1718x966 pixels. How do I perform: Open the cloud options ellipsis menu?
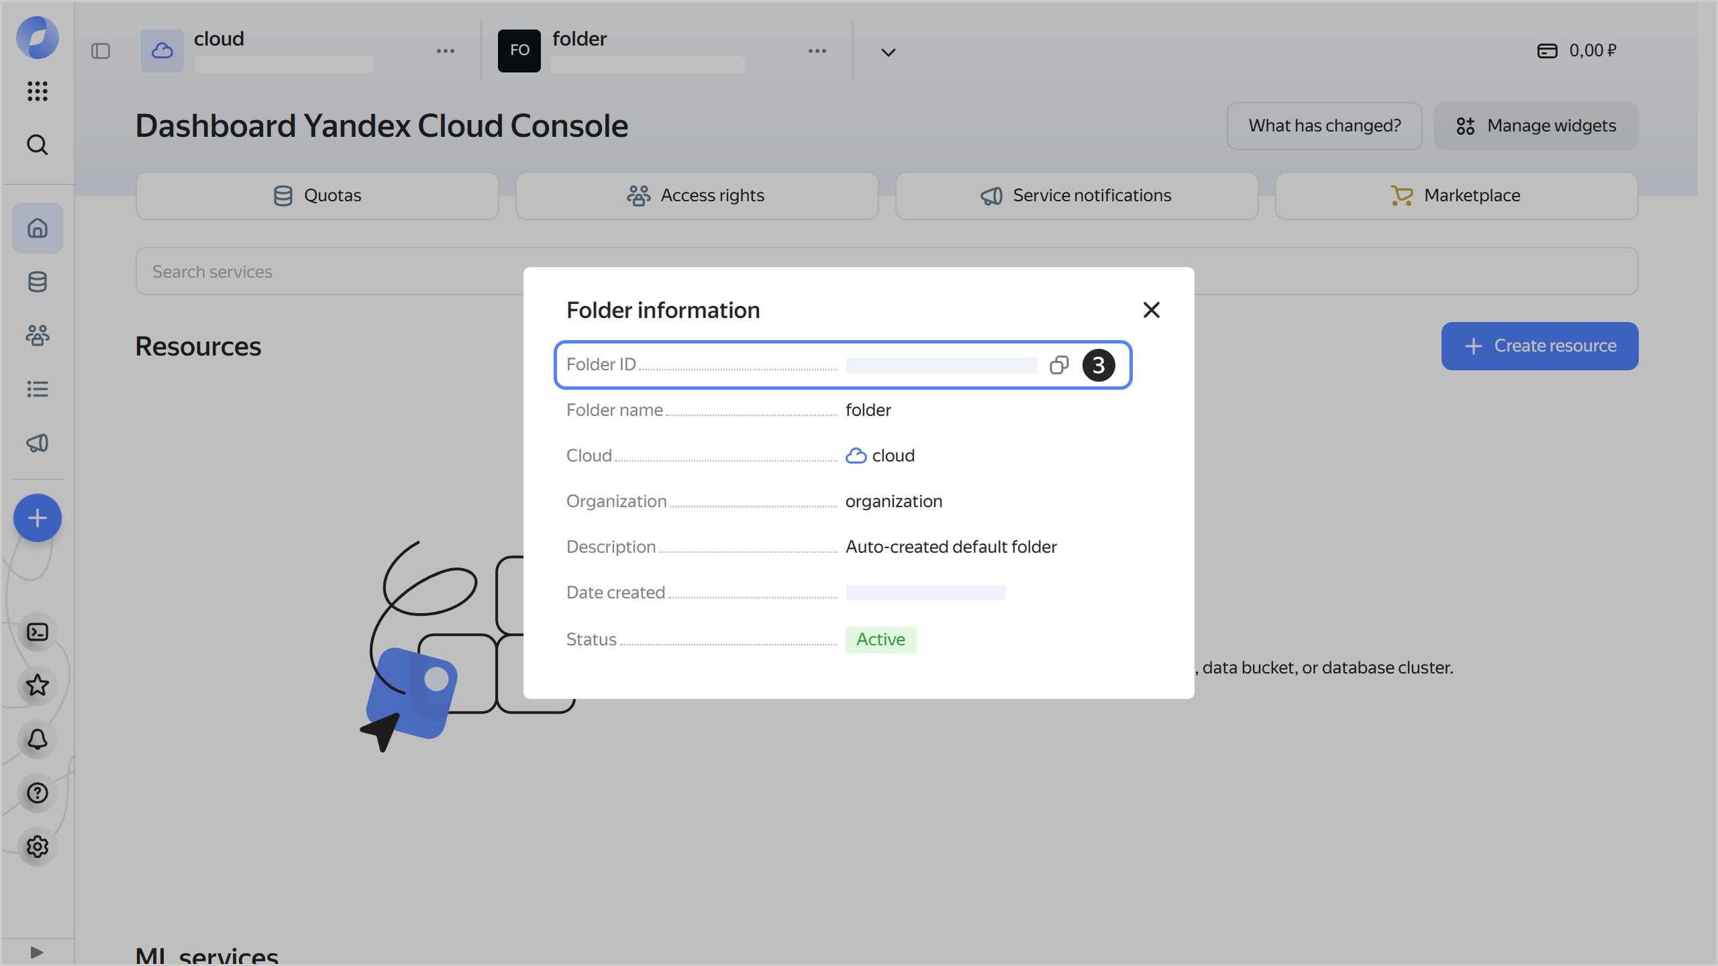tap(446, 51)
